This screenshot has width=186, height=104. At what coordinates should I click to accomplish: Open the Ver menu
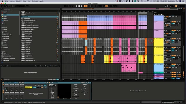29,1
